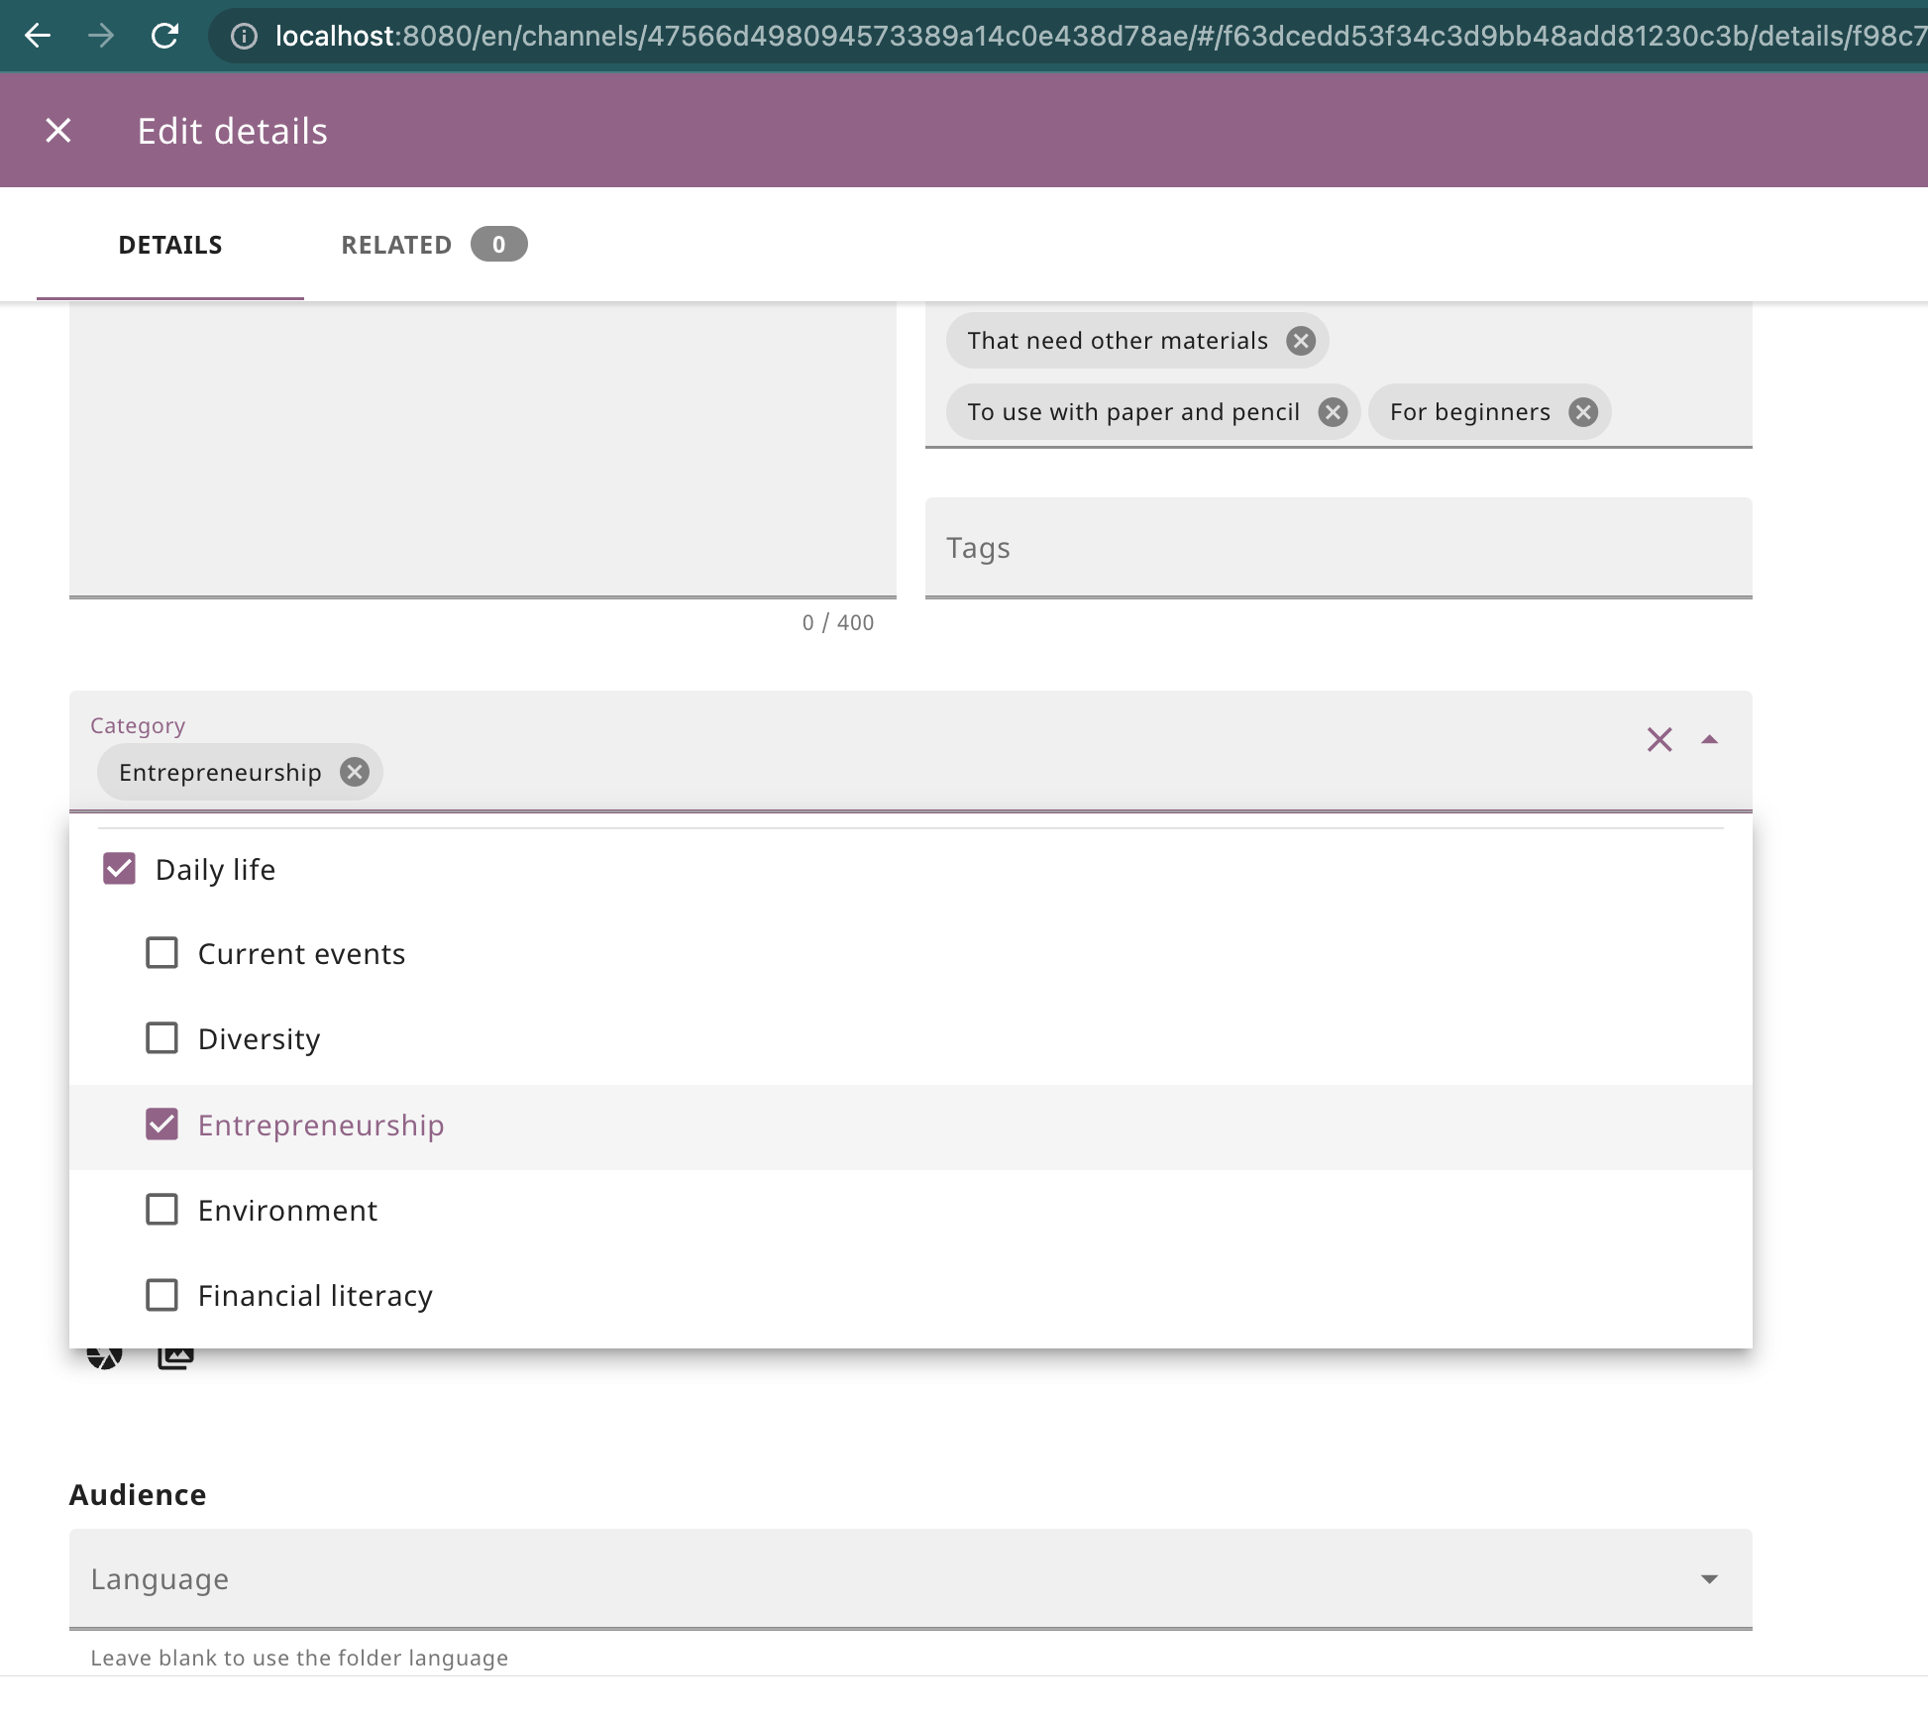
Task: Uncheck the Daily life checkbox
Action: 120,869
